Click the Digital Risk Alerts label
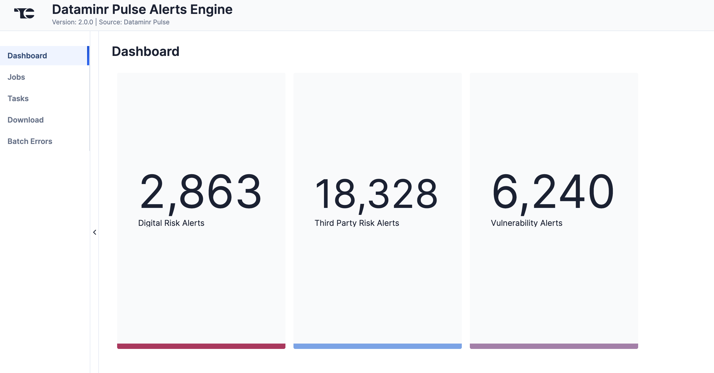This screenshot has height=373, width=714. [x=171, y=223]
